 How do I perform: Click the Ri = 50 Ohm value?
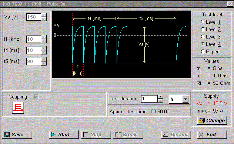click(x=213, y=83)
